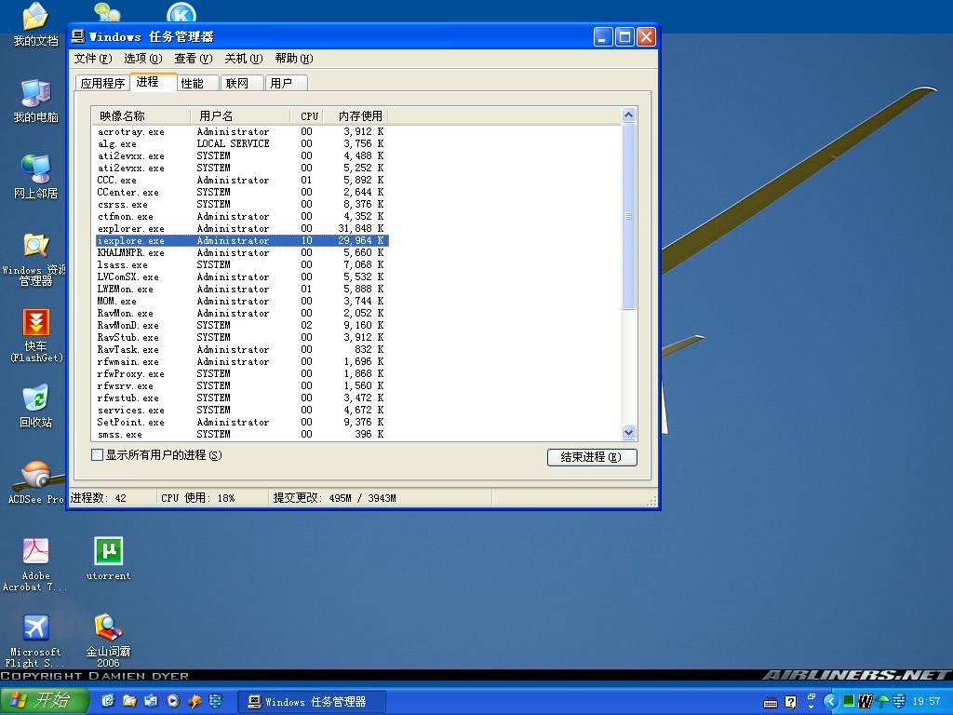Open the 帮助(H) menu

pos(293,59)
